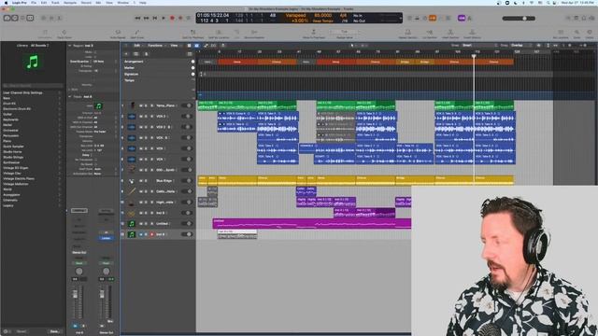Open the List Editors icon

tap(568, 18)
